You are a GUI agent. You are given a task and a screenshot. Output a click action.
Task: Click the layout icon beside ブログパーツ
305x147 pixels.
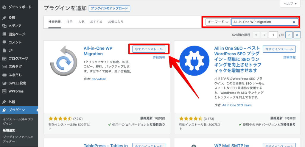point(4,59)
